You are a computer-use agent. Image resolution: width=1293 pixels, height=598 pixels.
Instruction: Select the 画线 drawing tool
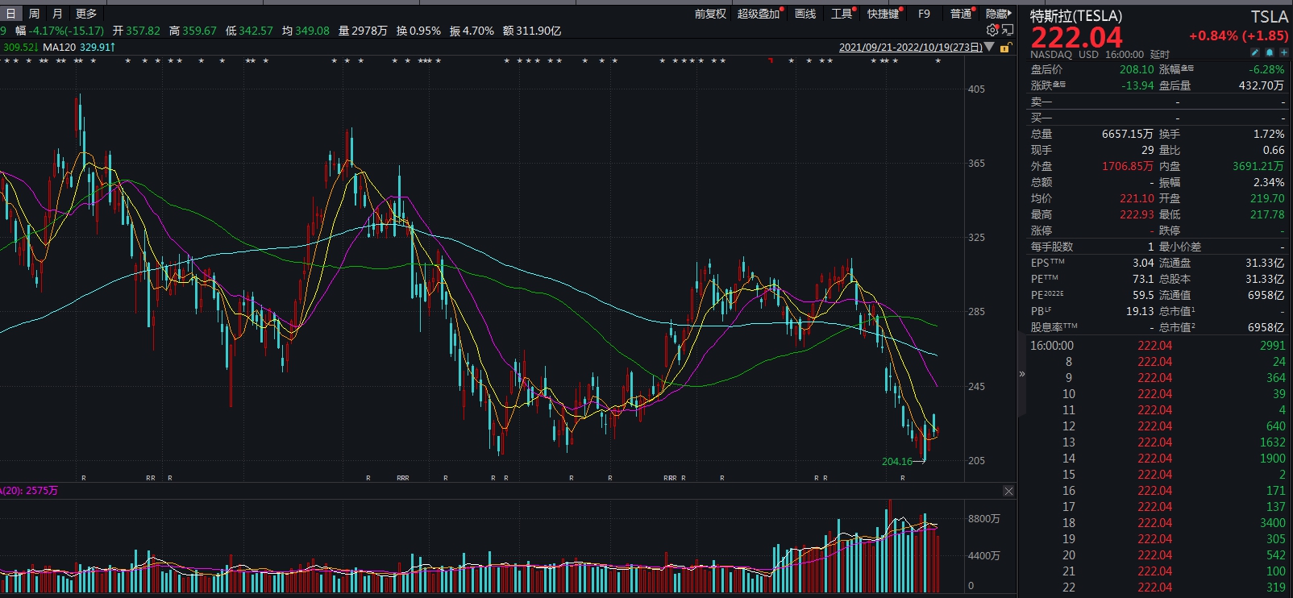click(x=805, y=14)
